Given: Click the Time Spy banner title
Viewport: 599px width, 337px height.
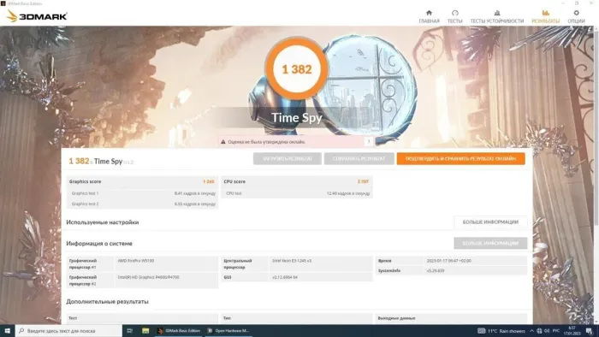Looking at the screenshot, I should click(296, 117).
